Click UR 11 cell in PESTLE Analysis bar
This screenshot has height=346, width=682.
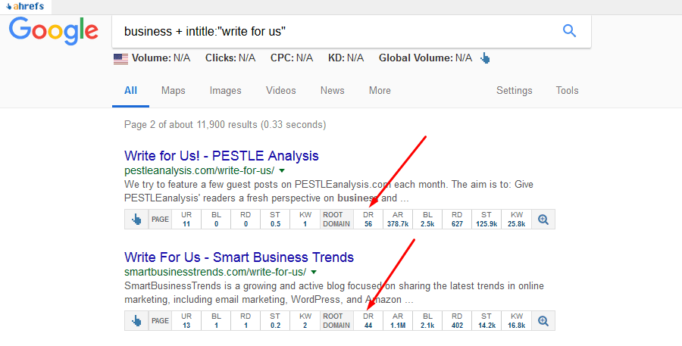[186, 220]
